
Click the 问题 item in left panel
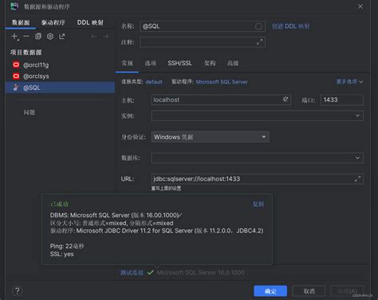point(30,112)
